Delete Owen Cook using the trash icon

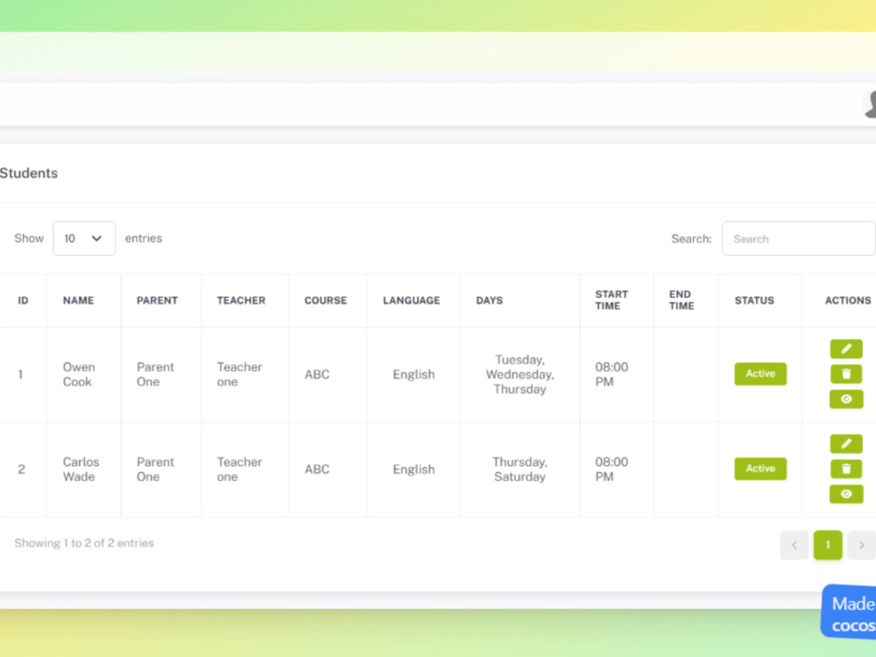point(846,374)
